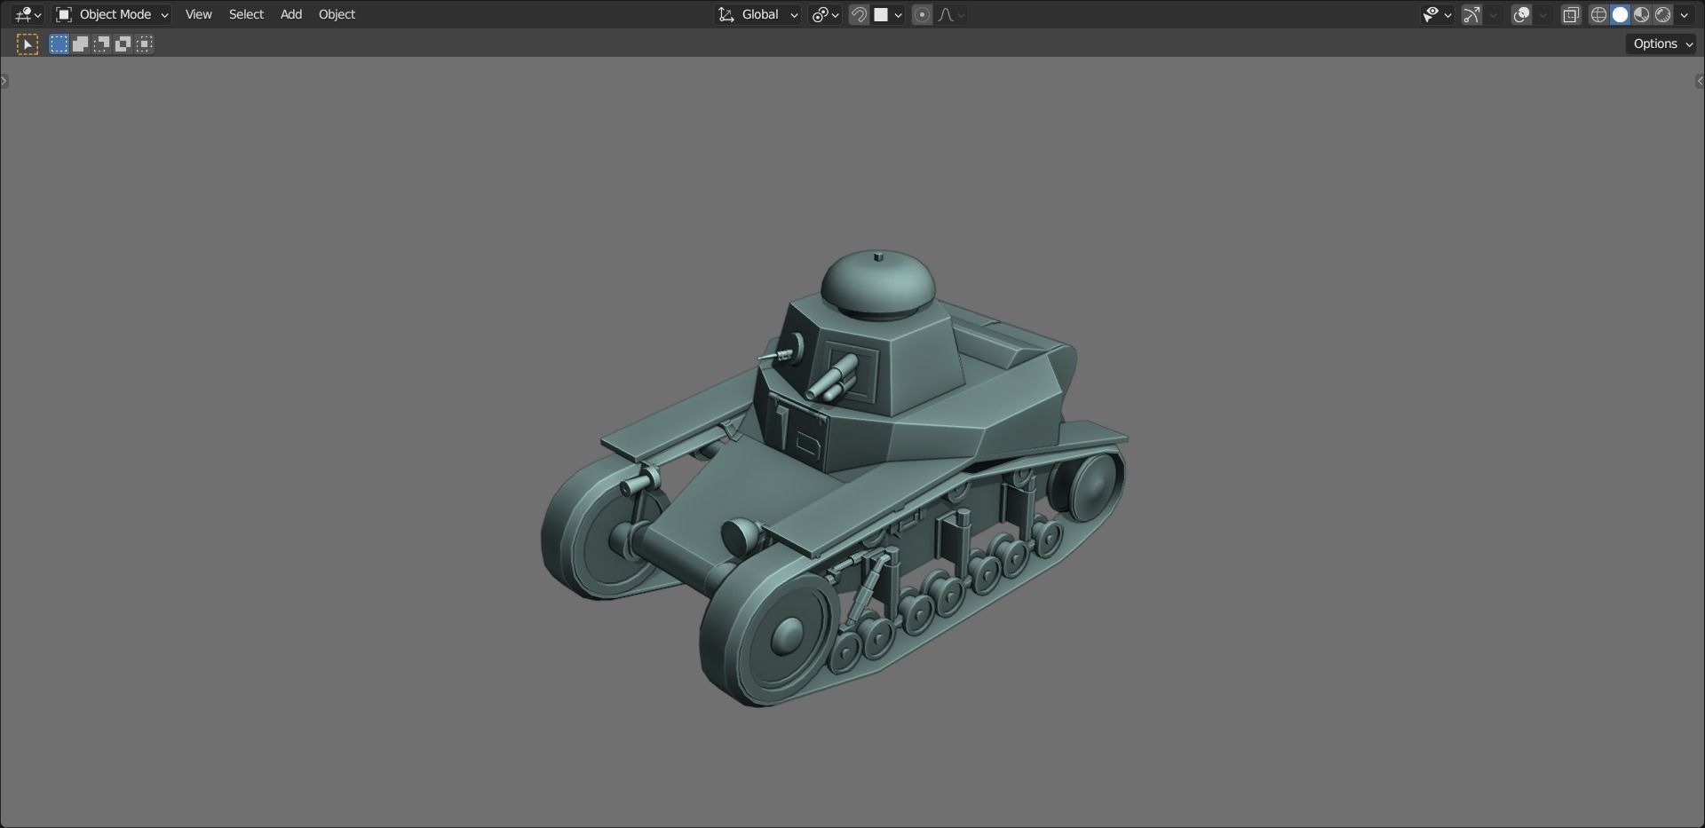Toggle viewport gizmos

pos(1471,14)
